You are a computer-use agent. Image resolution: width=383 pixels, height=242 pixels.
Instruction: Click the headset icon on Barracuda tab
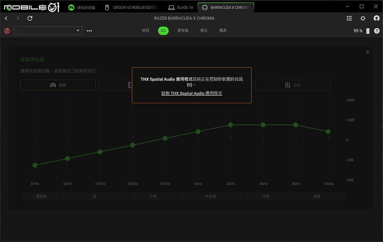205,7
